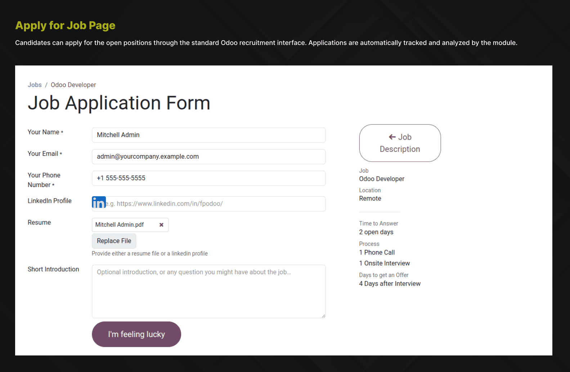570x372 pixels.
Task: Submit with I'm feeling lucky button
Action: [x=136, y=334]
